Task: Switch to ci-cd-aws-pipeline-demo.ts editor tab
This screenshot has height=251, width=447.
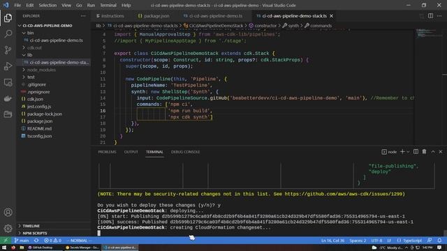Action: click(x=213, y=16)
